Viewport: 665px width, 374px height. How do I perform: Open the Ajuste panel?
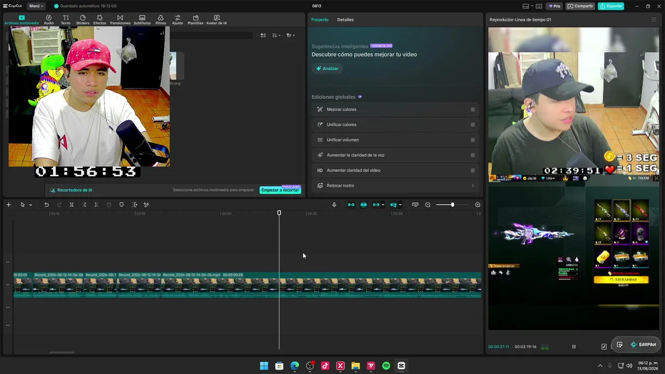point(178,20)
